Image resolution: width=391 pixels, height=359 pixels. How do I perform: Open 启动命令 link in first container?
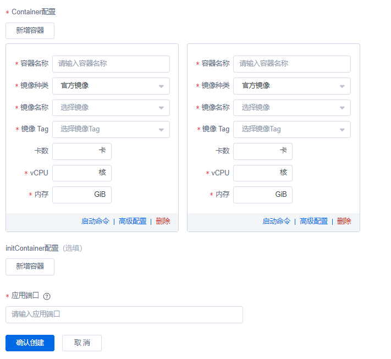(95, 222)
